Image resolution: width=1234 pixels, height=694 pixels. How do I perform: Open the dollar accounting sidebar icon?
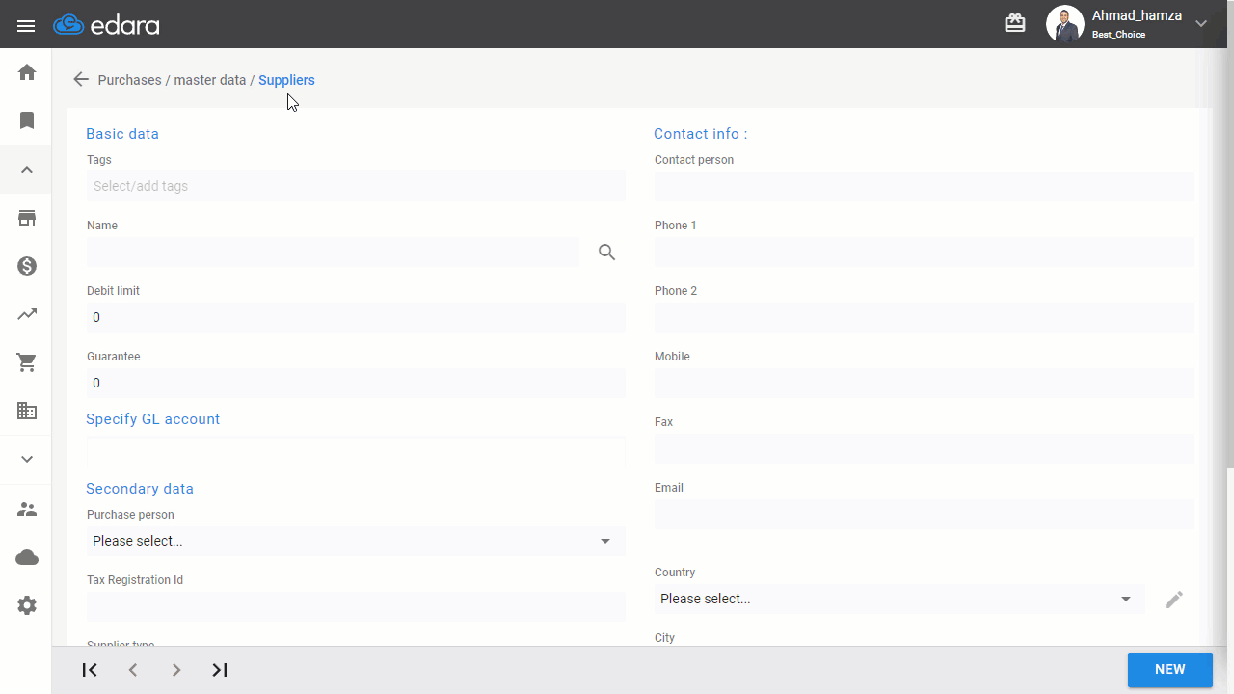point(27,266)
